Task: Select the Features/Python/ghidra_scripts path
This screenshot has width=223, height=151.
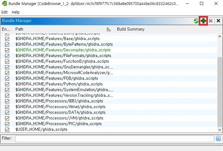Action: click(59, 84)
